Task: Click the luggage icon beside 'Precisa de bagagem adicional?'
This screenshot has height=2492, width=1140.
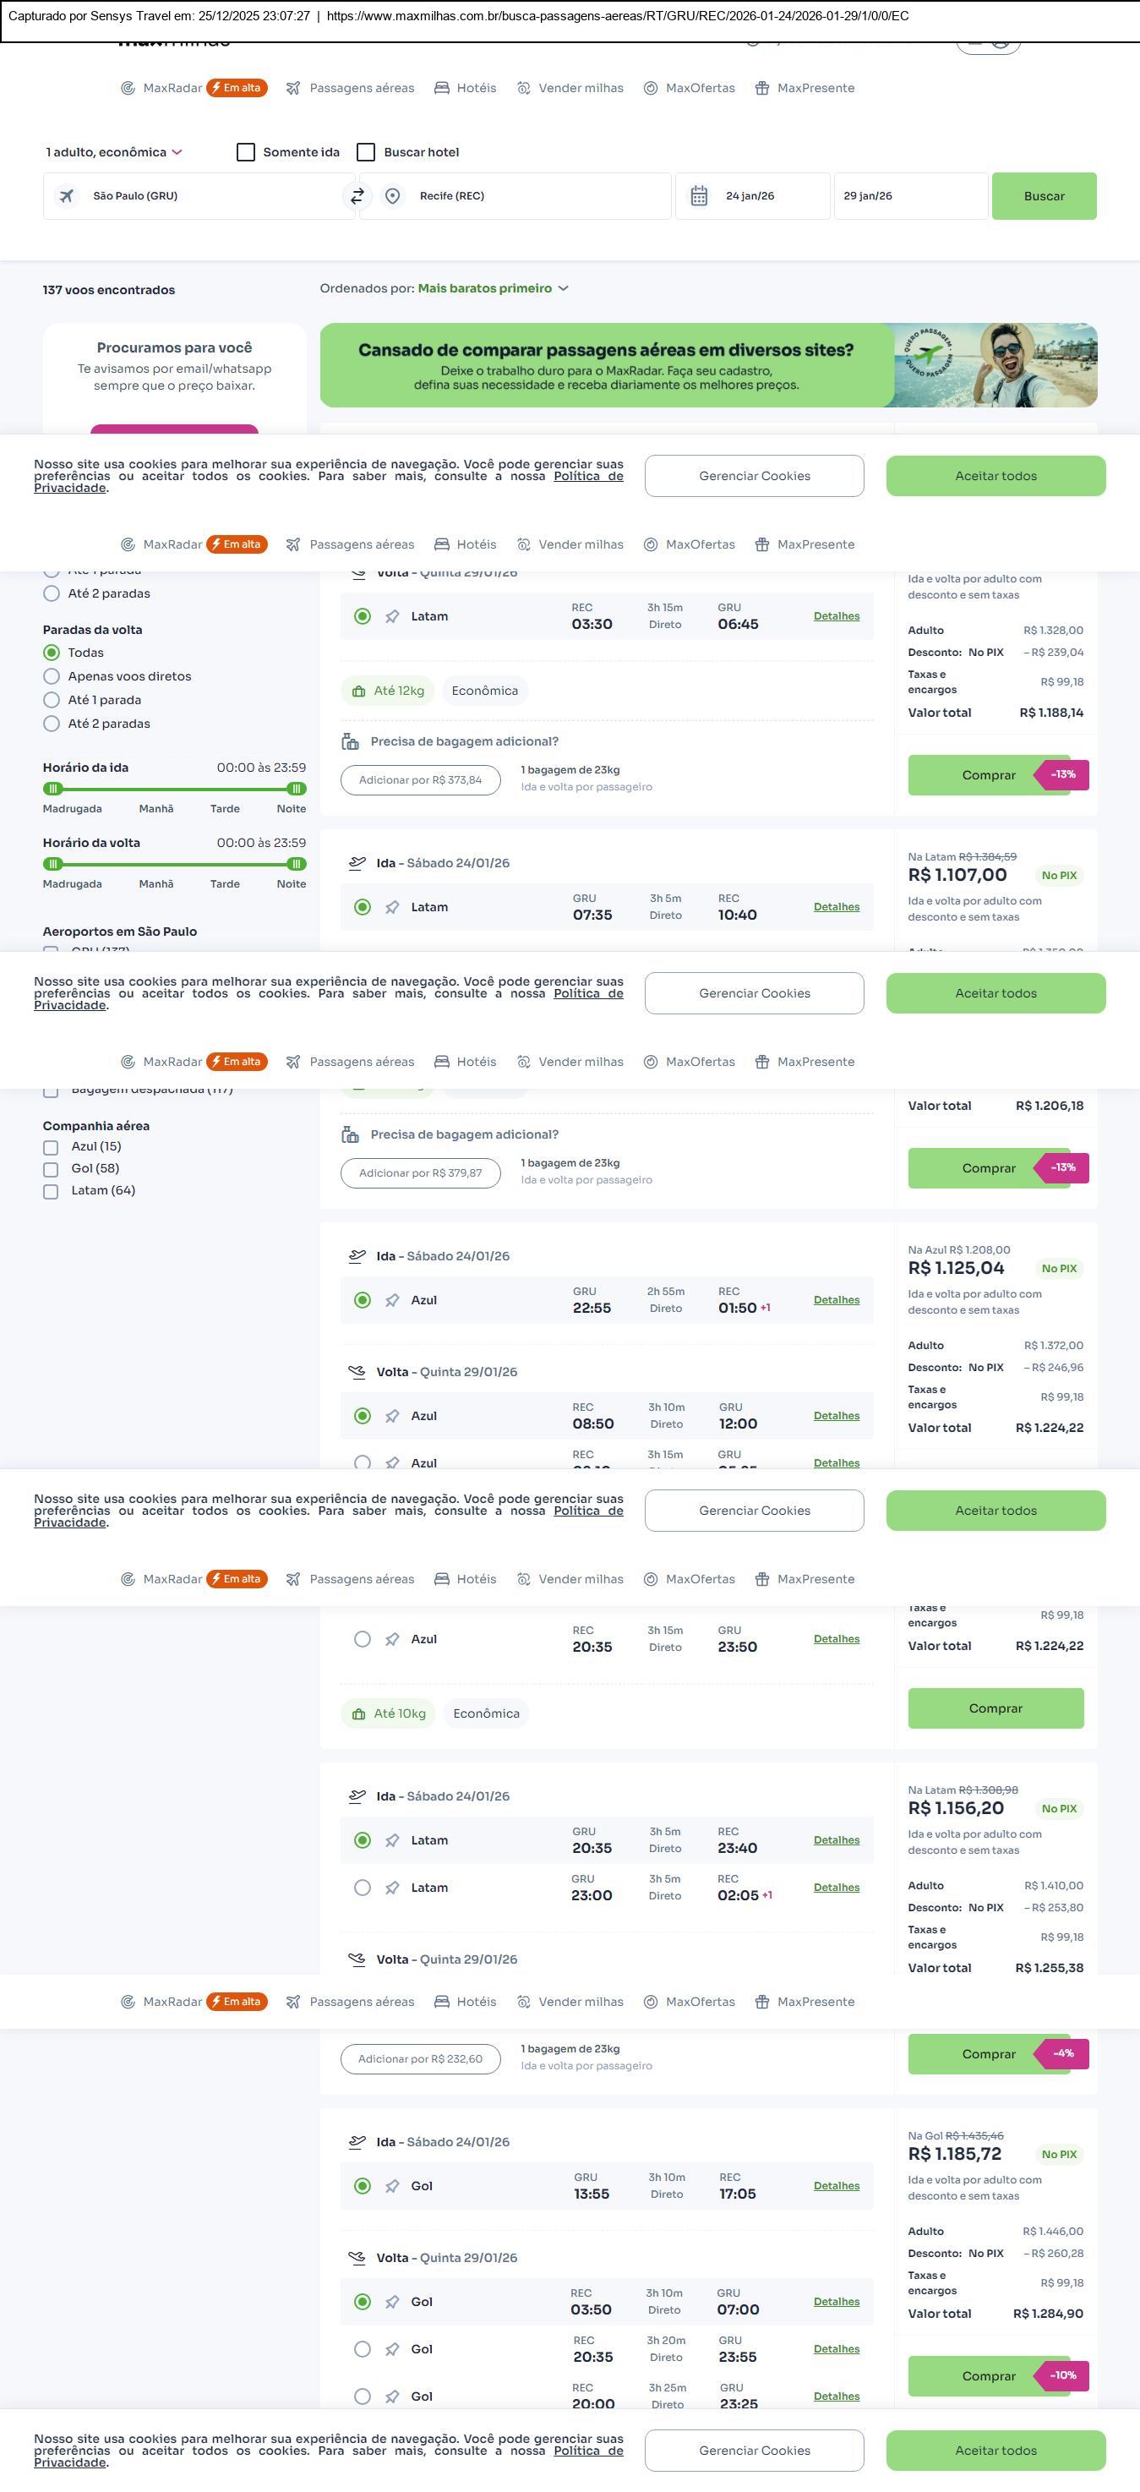Action: tap(350, 742)
